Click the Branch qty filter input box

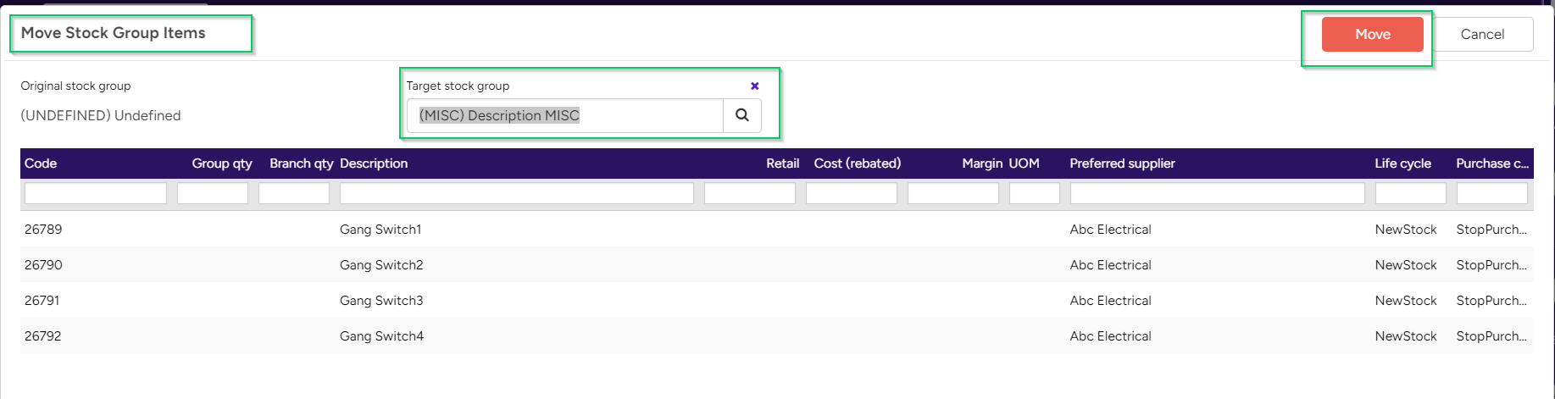(294, 193)
